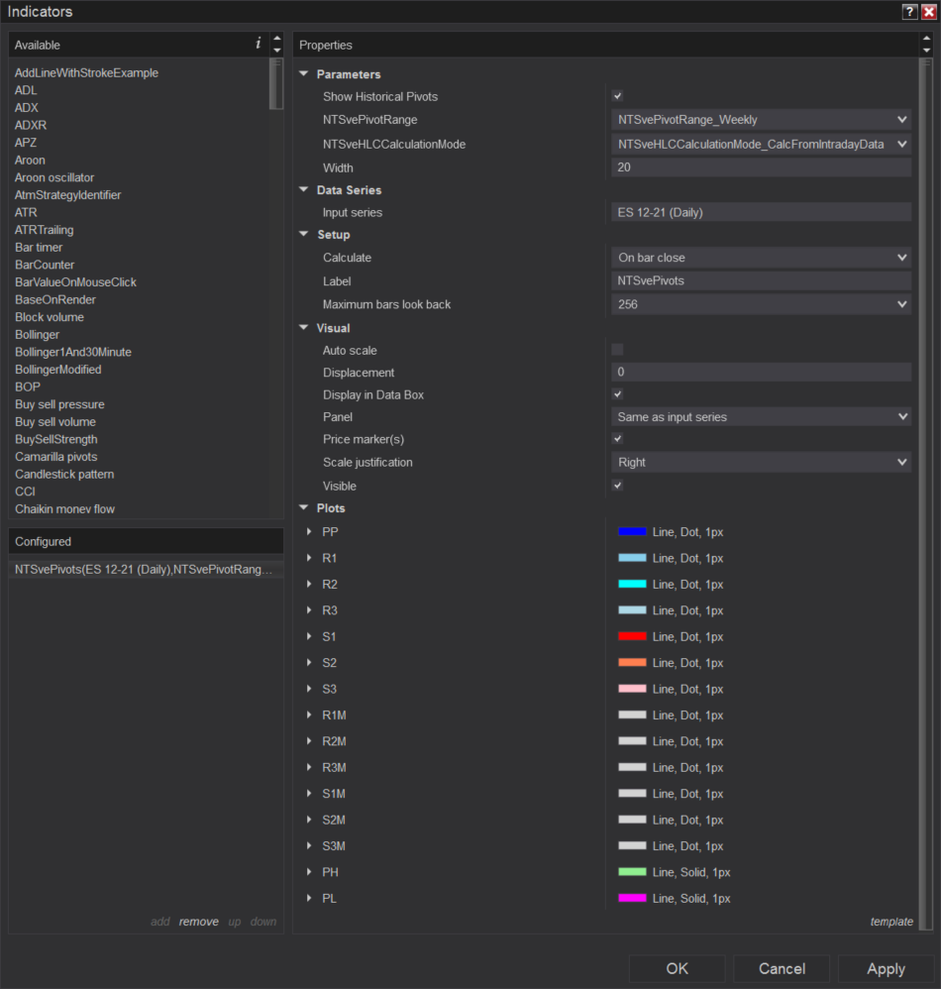This screenshot has width=941, height=989.
Task: Click the magenta PL color swatch
Action: point(632,898)
